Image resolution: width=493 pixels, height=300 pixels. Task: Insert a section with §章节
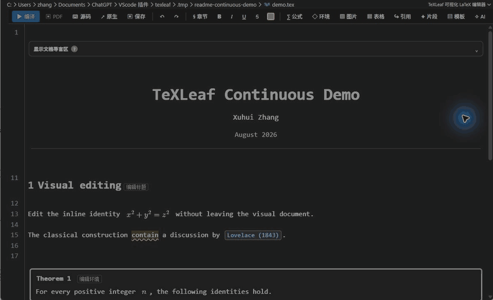[200, 16]
